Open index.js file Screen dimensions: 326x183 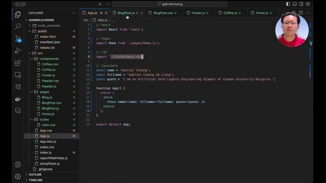click(46, 152)
